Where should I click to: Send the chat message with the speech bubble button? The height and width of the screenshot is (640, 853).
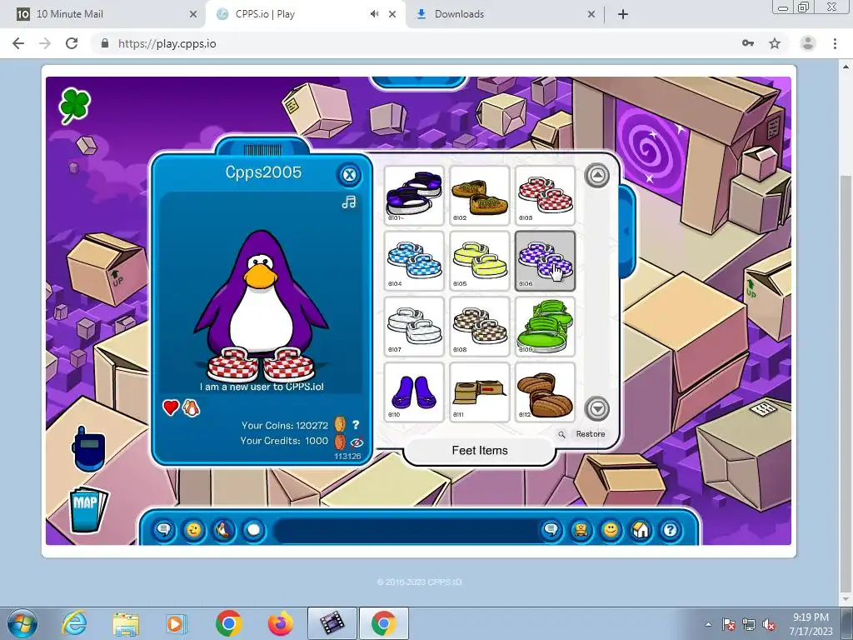tap(551, 529)
